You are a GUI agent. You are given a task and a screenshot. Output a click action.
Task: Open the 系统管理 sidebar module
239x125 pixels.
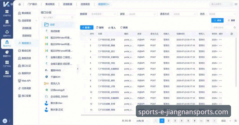click(x=7, y=74)
